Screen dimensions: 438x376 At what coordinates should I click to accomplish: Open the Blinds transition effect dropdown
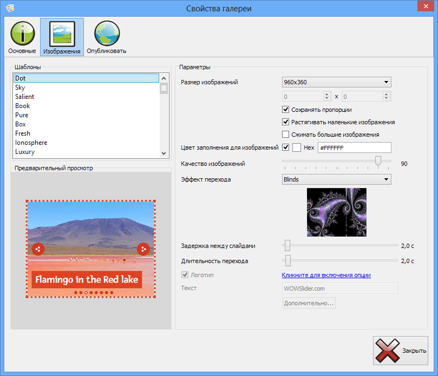point(336,179)
